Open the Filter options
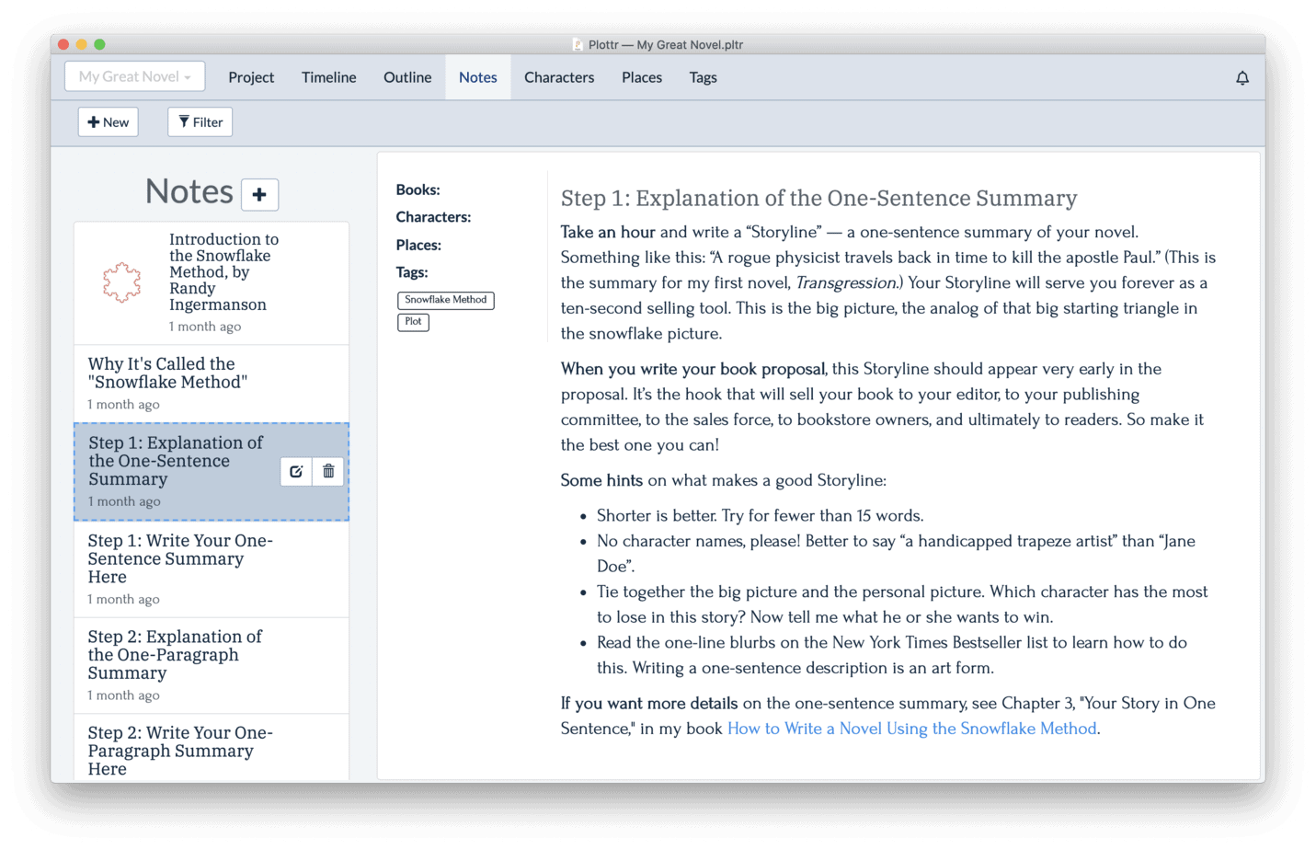 (200, 121)
